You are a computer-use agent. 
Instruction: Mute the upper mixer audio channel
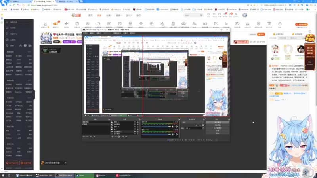[x=173, y=127]
